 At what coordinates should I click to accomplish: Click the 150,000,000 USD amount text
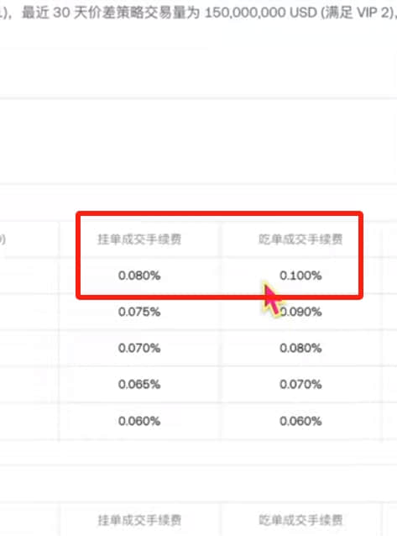261,13
